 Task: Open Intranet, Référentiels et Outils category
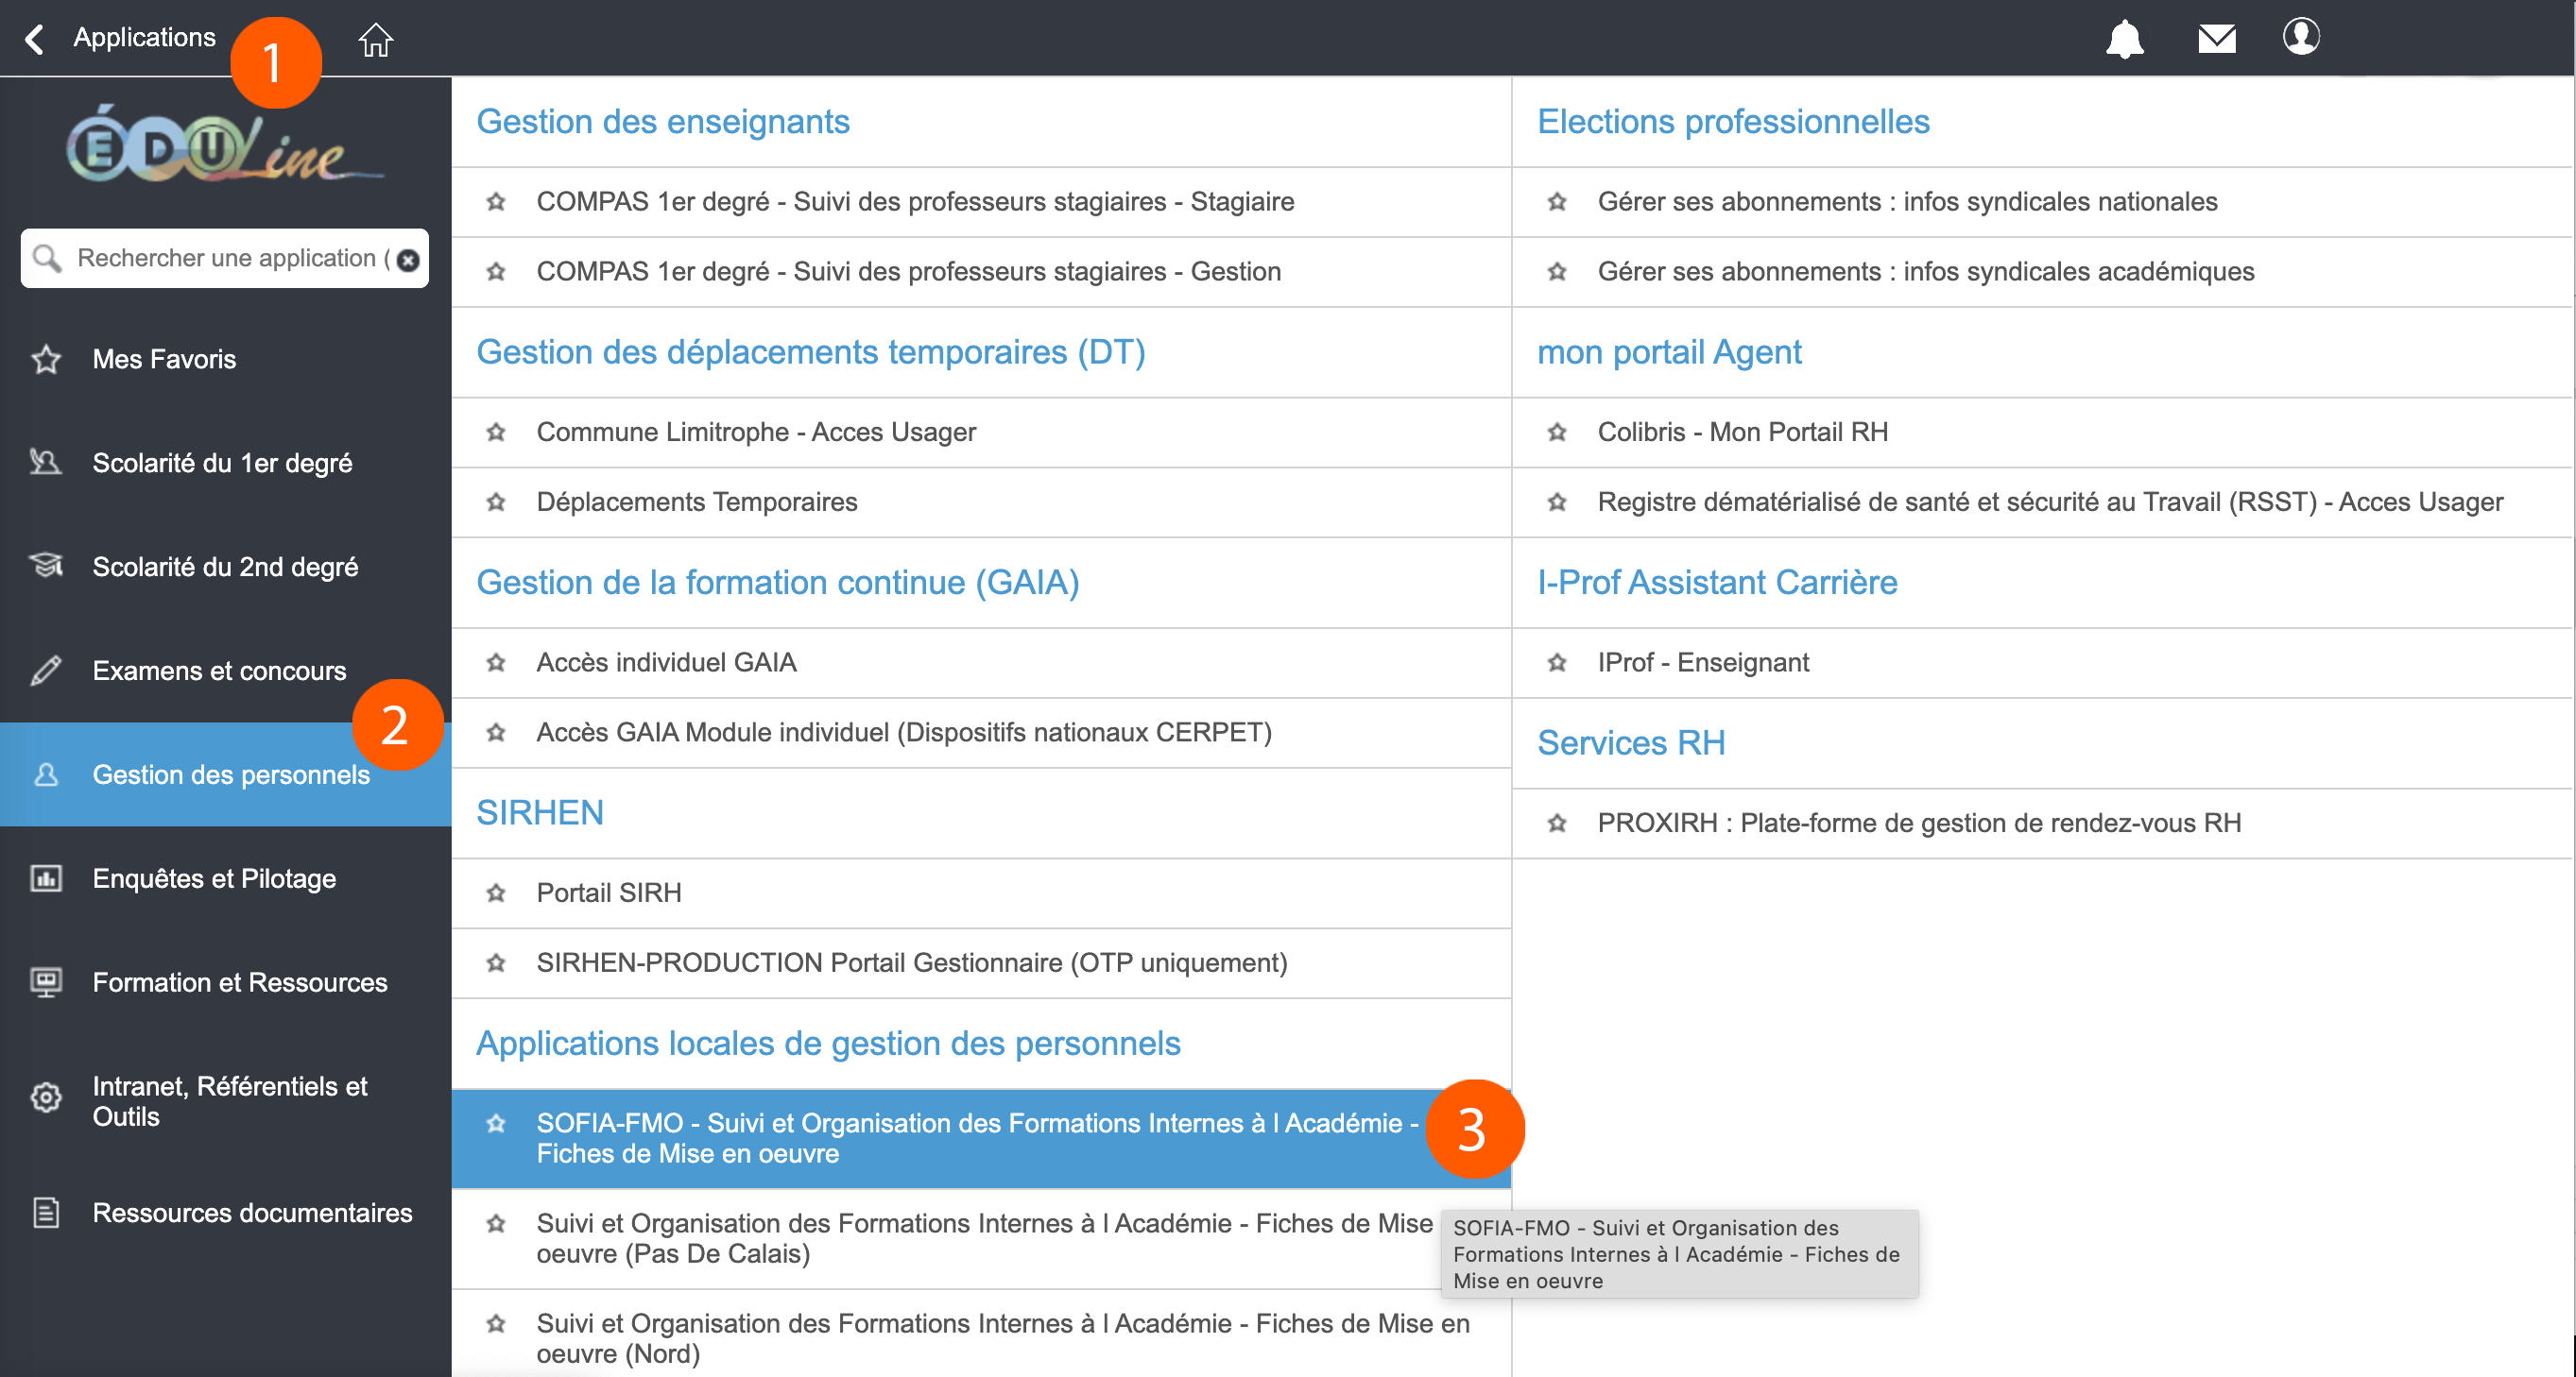226,1100
